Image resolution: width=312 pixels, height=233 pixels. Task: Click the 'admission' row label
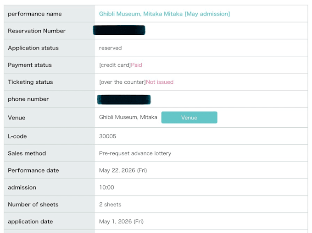(x=22, y=188)
